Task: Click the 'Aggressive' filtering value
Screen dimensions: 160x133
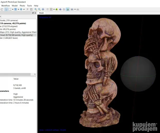Action: [x=18, y=97]
